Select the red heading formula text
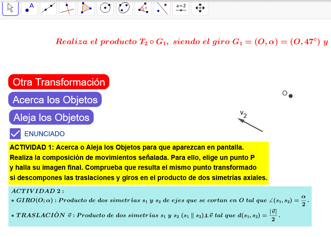The height and width of the screenshot is (237, 331). coord(191,42)
